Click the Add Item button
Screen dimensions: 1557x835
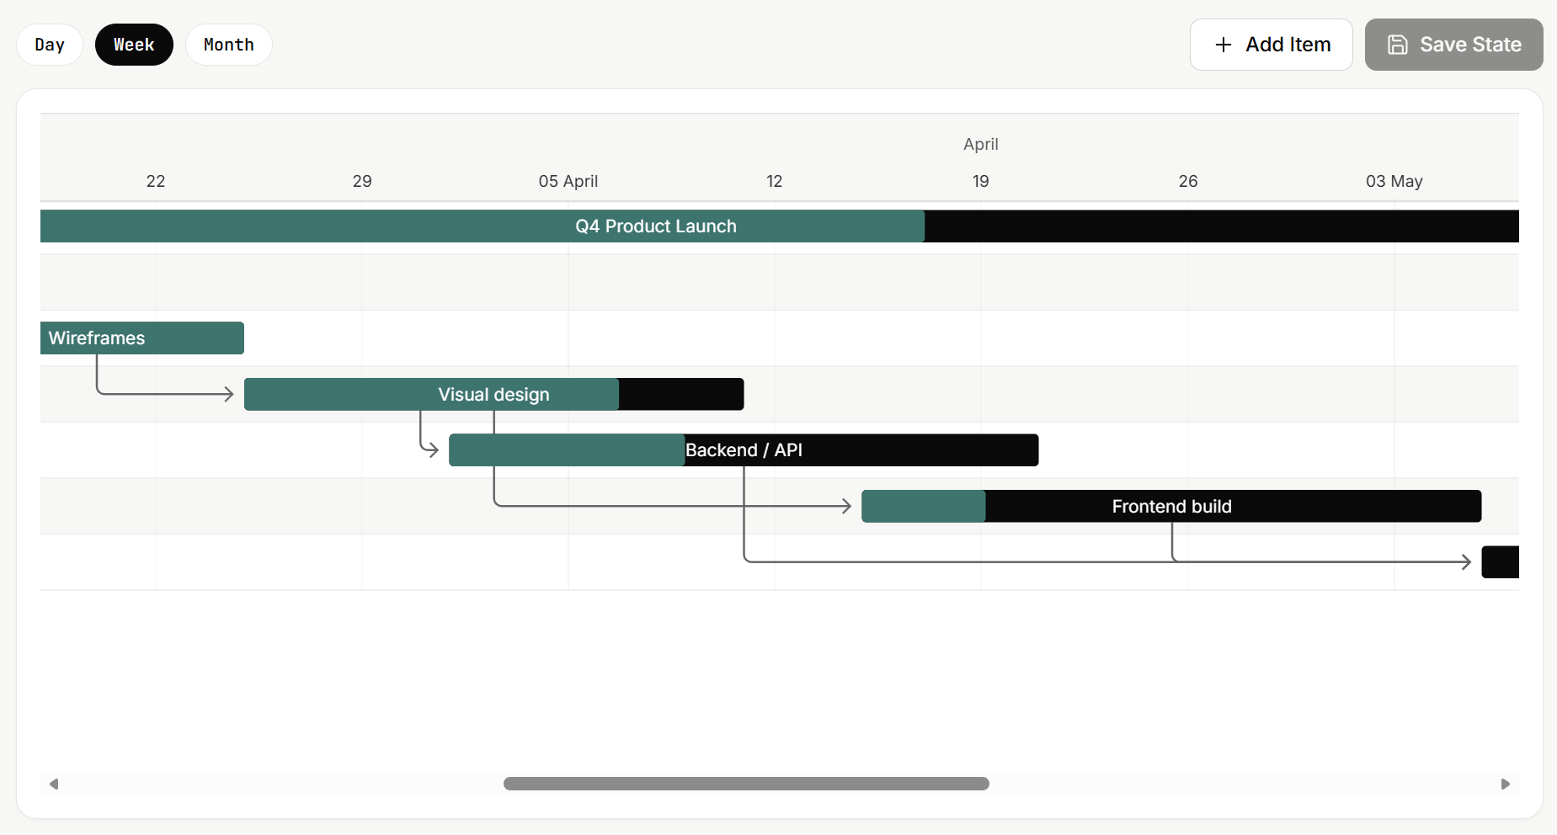tap(1271, 45)
